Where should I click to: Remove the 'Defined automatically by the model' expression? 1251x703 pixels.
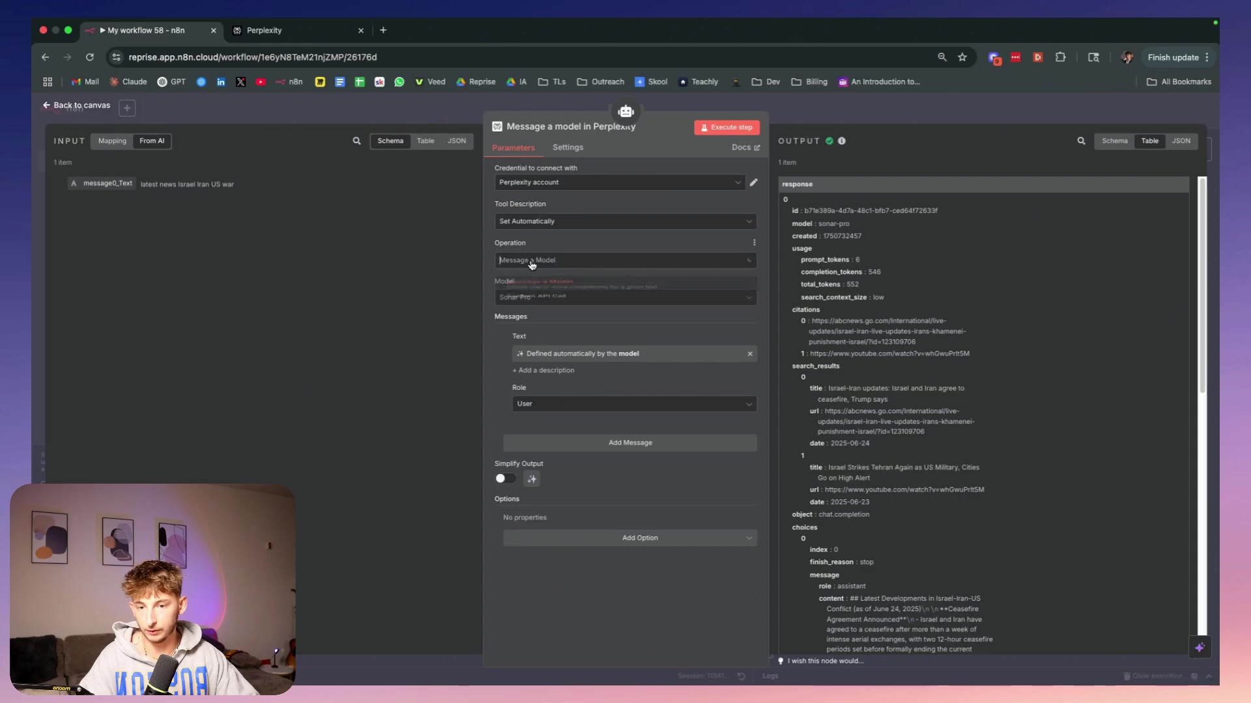click(x=750, y=354)
